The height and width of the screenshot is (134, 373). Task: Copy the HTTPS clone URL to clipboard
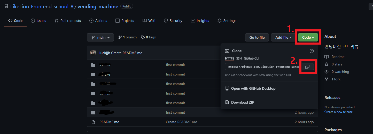307,67
